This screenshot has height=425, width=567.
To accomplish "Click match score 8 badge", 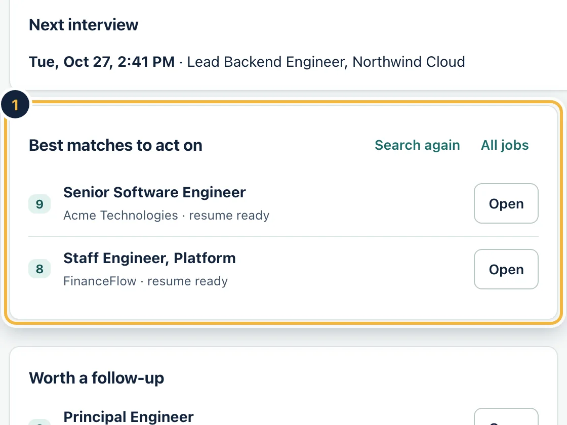I will (x=39, y=269).
